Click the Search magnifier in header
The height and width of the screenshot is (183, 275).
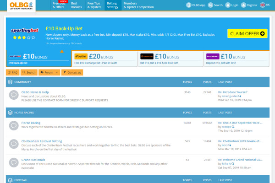click(x=211, y=5)
